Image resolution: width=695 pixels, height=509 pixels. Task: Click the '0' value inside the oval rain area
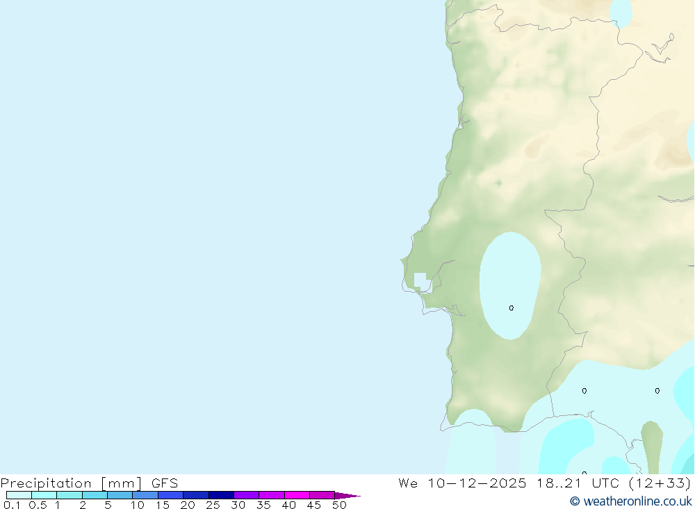pyautogui.click(x=512, y=308)
